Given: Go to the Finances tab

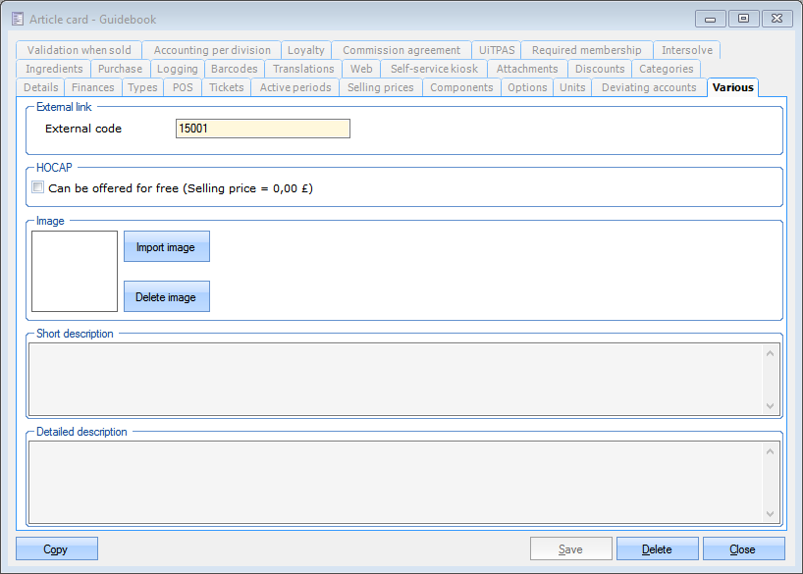Looking at the screenshot, I should point(93,87).
